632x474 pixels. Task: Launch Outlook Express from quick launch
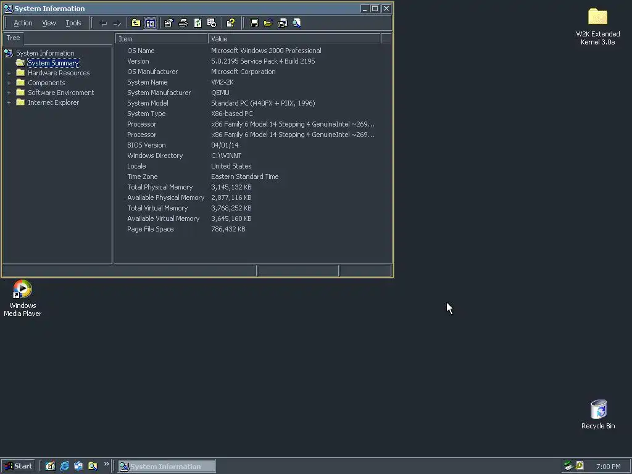78,466
